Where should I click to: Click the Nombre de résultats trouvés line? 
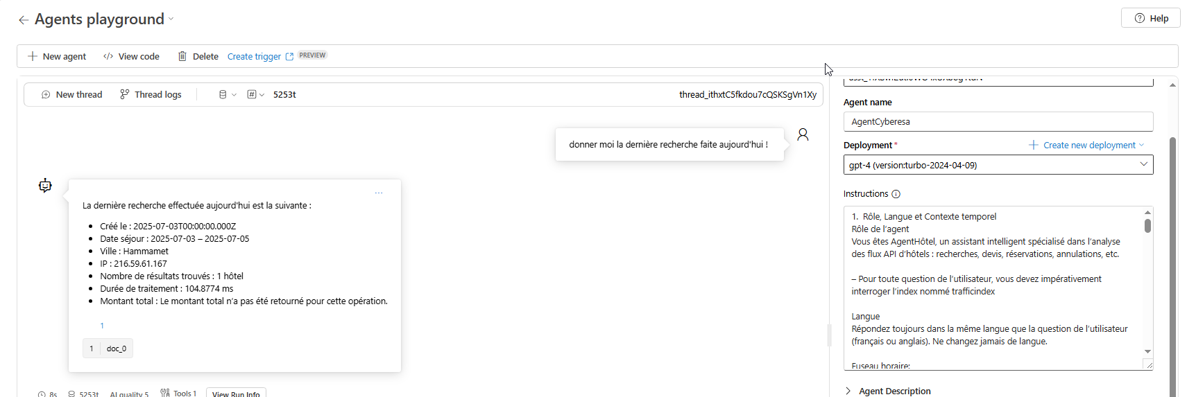(x=171, y=276)
